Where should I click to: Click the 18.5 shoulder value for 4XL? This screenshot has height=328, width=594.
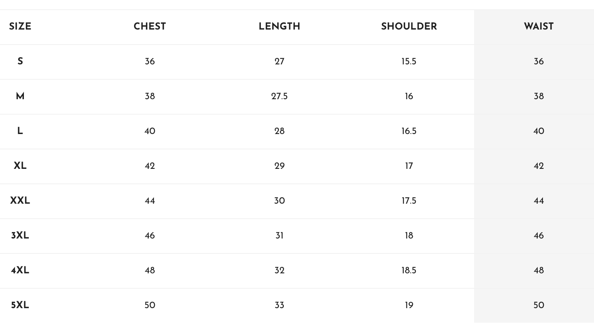point(409,270)
